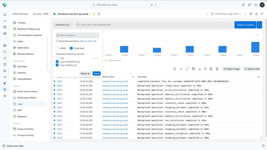
Task: Select Kafka in sidebar
Action: coord(20,42)
